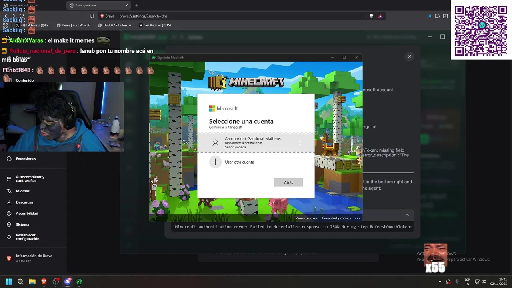
Task: Collapse the error details chevron in Modrinth
Action: click(x=407, y=215)
